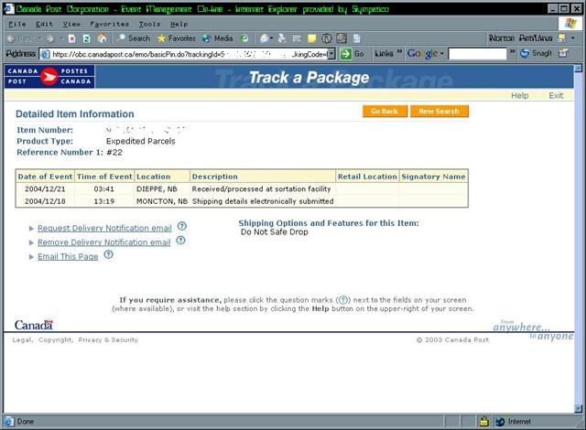The image size is (586, 430).
Task: Click the square picture toolbar icon
Action: tap(342, 38)
